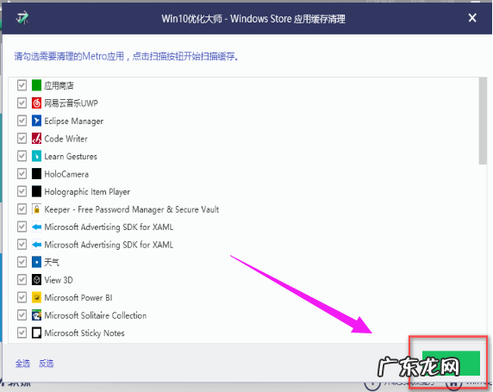This screenshot has height=392, width=493.
Task: Toggle the Microsoft Power BI checkbox
Action: [22, 297]
